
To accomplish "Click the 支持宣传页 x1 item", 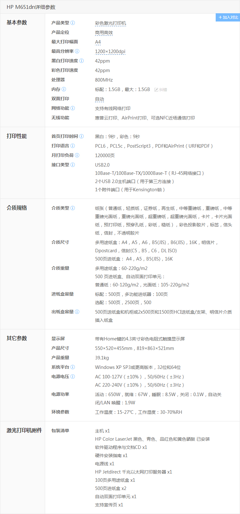I will tap(109, 505).
